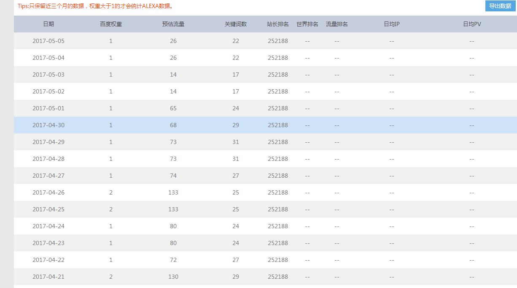Click the date cell 2017-04-25
This screenshot has height=288, width=517.
(48, 209)
